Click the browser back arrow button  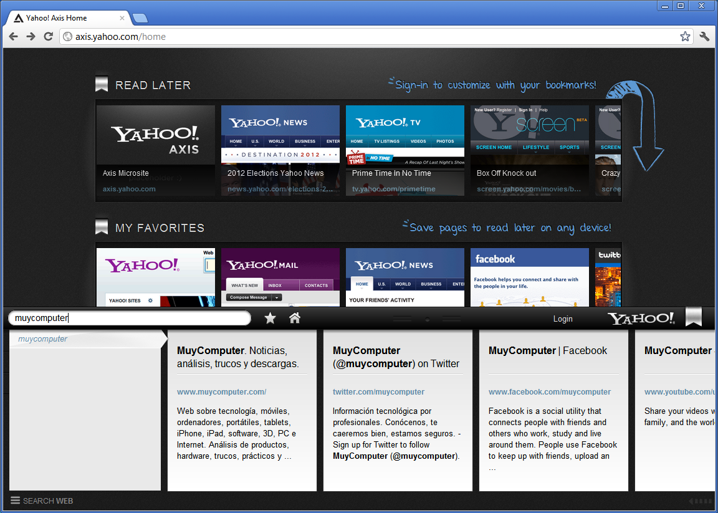(x=13, y=37)
